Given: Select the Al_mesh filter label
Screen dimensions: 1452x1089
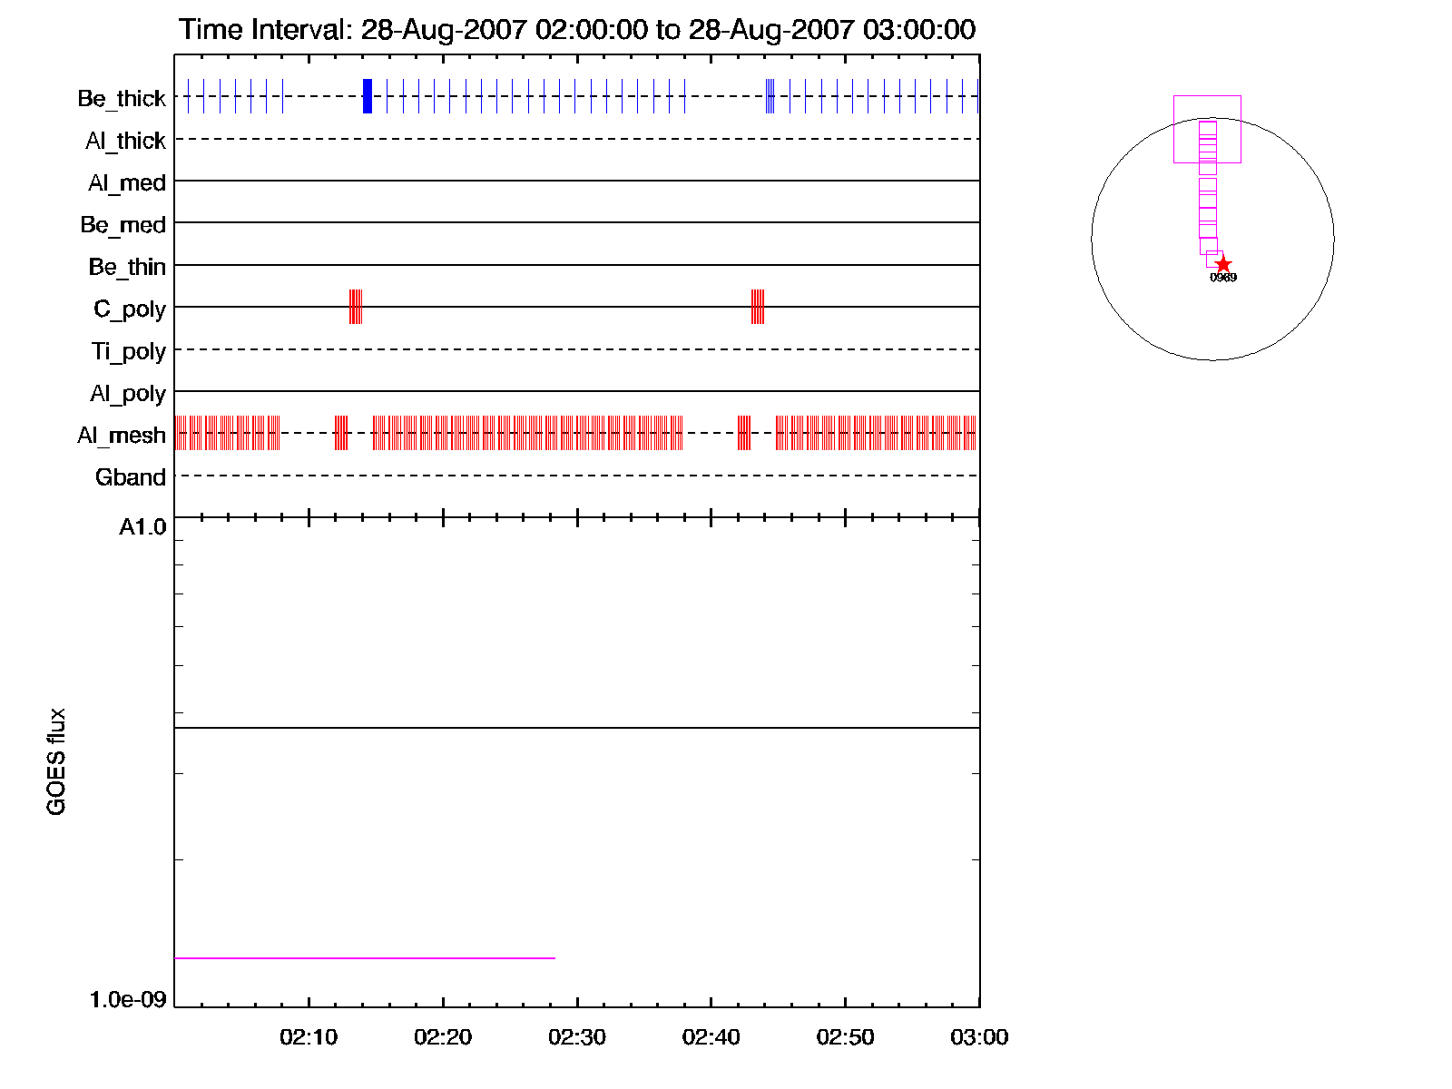Looking at the screenshot, I should (122, 436).
